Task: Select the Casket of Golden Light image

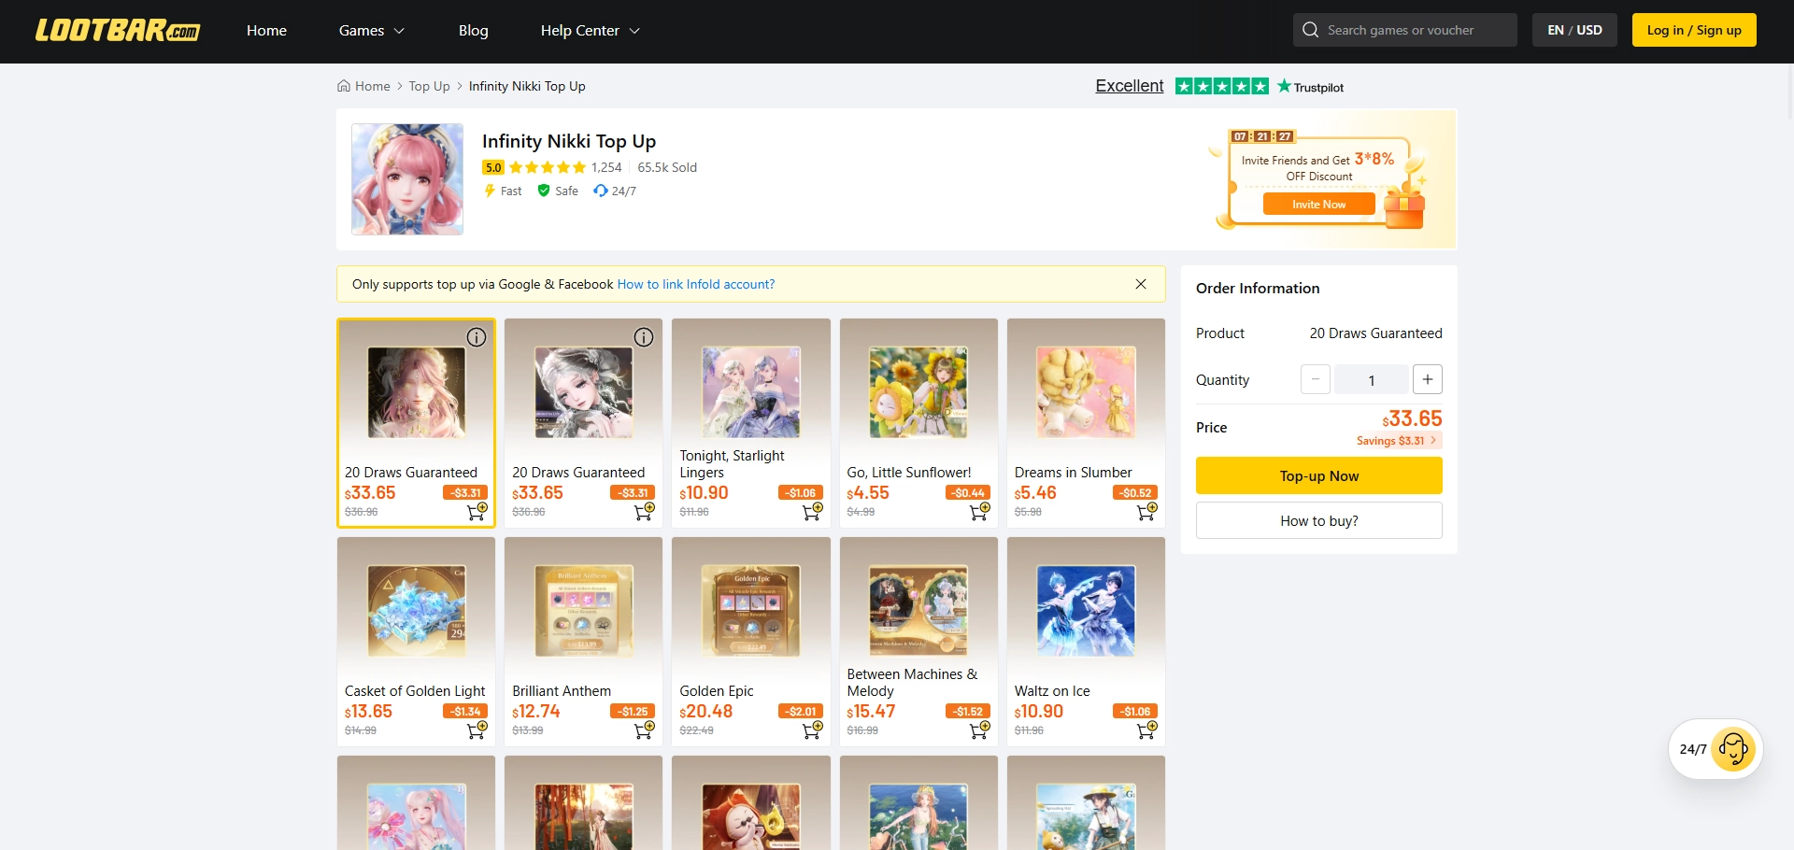Action: click(417, 611)
